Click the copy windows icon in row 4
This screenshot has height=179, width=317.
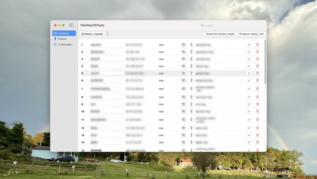[x=183, y=66]
